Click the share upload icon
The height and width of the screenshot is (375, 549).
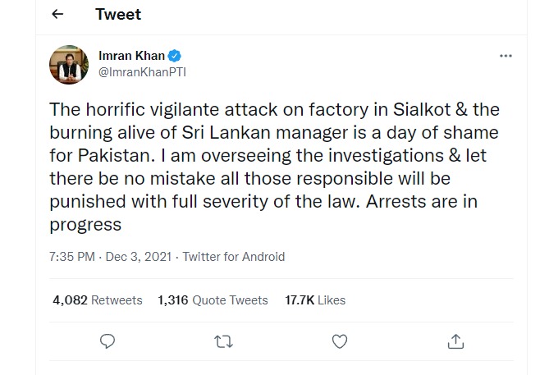click(x=456, y=341)
